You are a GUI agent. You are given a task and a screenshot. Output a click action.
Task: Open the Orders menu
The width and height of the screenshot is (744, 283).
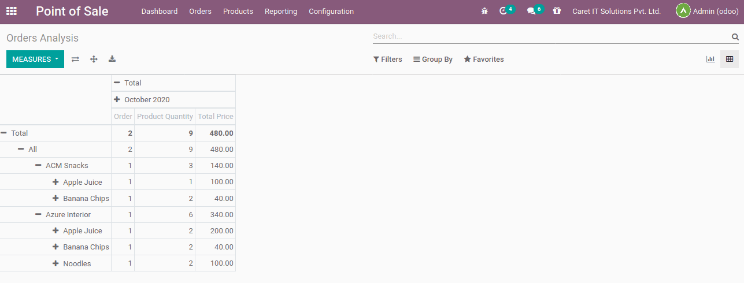[x=201, y=11]
